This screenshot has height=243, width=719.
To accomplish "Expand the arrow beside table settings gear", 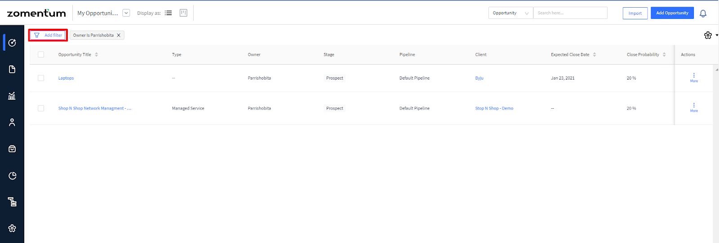I will (x=717, y=35).
